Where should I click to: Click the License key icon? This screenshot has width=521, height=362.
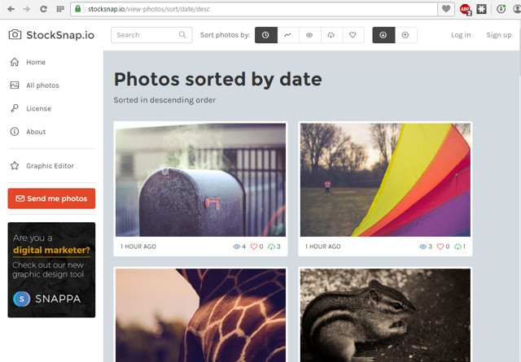(x=15, y=108)
